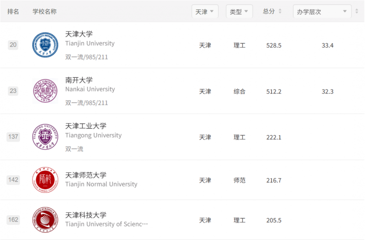
Task: Open the 天津科技大学 school name link
Action: tap(86, 215)
